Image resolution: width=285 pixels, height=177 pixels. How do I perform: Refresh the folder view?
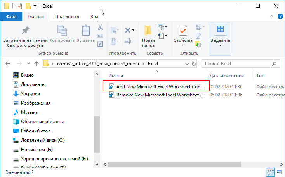point(194,64)
